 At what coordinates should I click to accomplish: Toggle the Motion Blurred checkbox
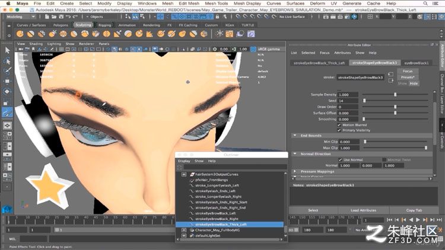[339, 125]
